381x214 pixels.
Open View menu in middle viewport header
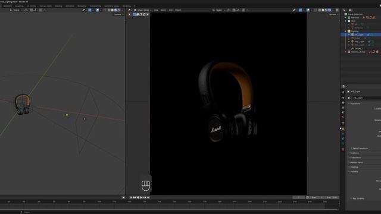156,10
